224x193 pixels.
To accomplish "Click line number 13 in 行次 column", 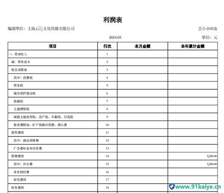I will click(x=107, y=149).
